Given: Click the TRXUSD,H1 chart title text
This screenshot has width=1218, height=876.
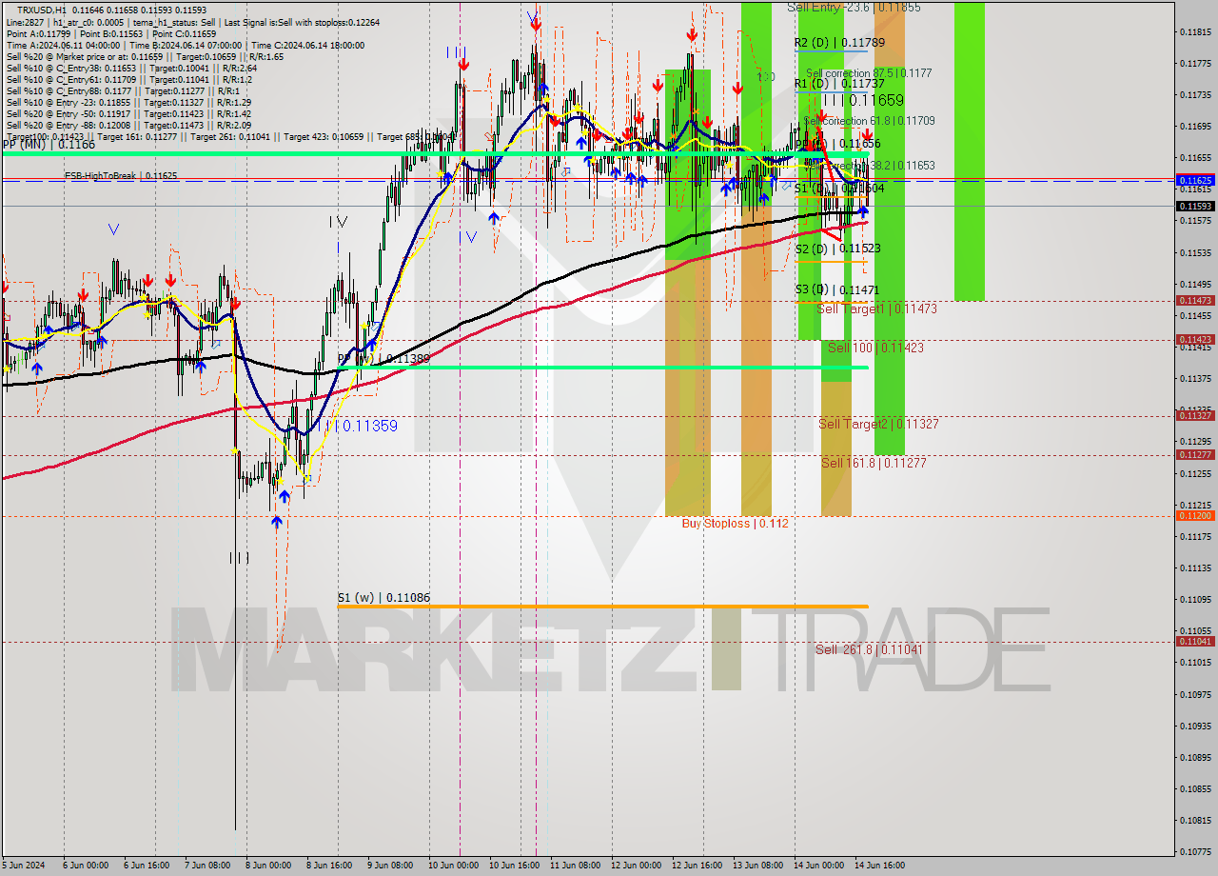Looking at the screenshot, I should [x=41, y=9].
